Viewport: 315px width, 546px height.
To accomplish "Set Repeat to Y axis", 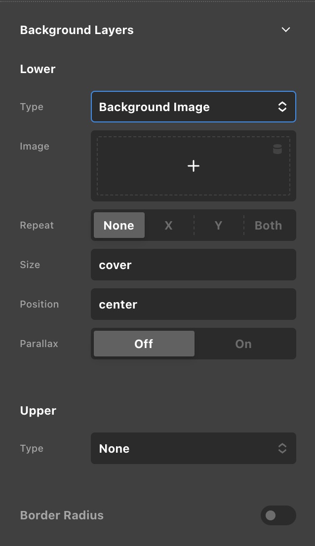I will (x=218, y=225).
